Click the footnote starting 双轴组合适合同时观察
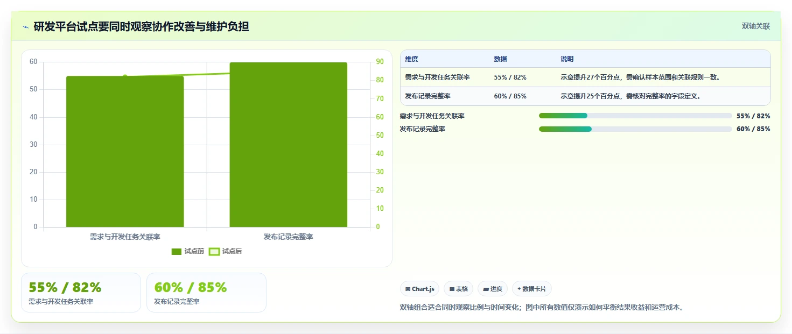The image size is (792, 334). (542, 308)
